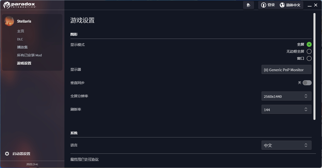Open the 144 refresh rate dropdown

pyautogui.click(x=287, y=110)
